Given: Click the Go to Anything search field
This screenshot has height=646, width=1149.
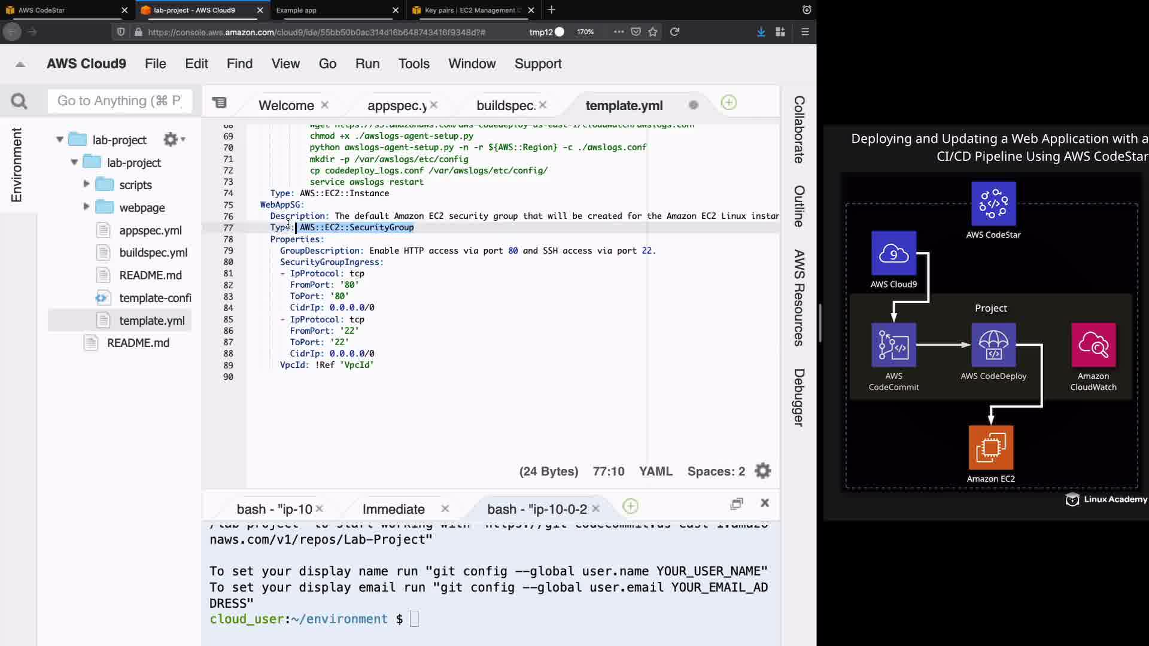Looking at the screenshot, I should point(120,101).
